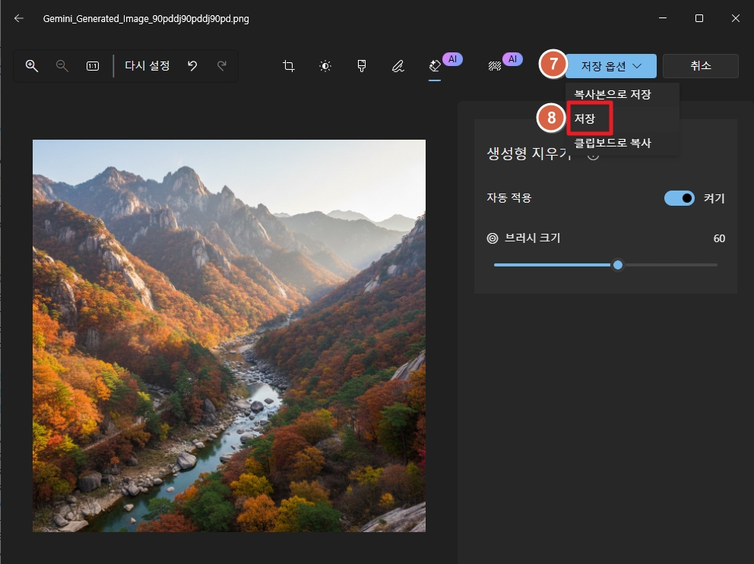Collapse the 저장 옵션 dropdown
Viewport: 754px width, 564px height.
pos(610,66)
